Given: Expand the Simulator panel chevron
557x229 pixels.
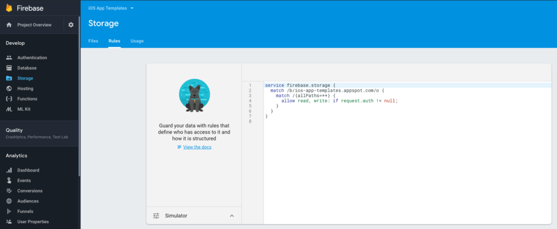Looking at the screenshot, I should [x=232, y=216].
